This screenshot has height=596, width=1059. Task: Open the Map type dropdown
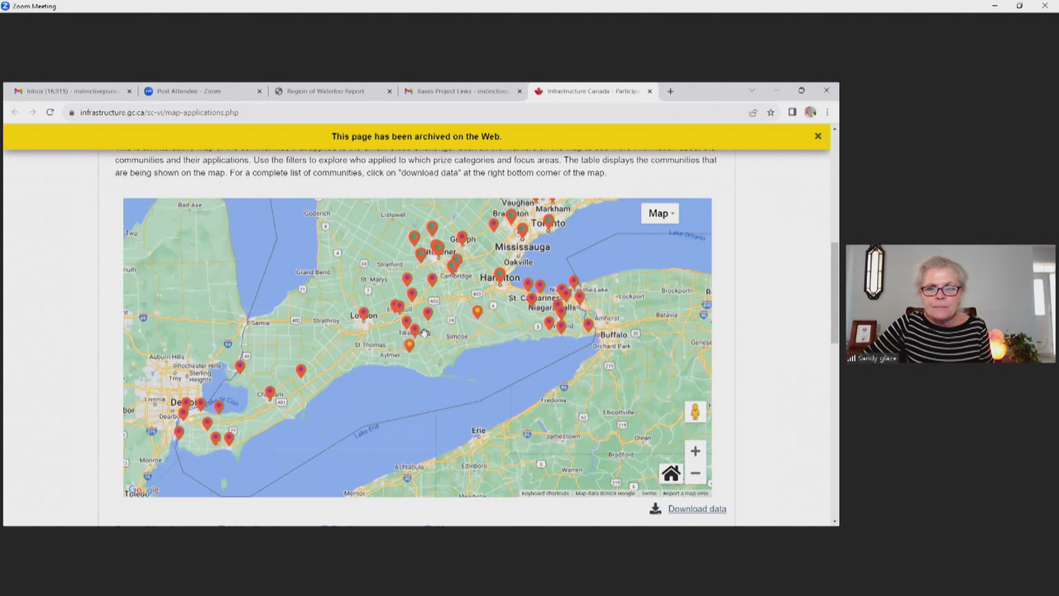click(660, 214)
